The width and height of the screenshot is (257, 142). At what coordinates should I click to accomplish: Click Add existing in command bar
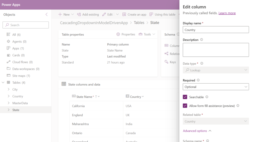point(88,14)
